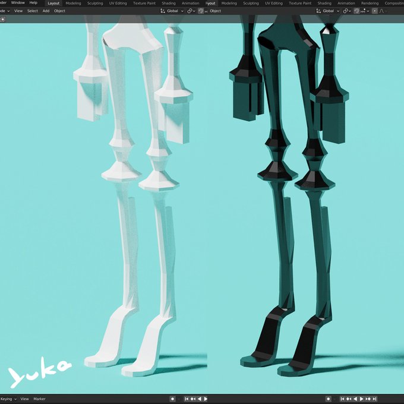This screenshot has width=404, height=404.
Task: Expand pivot point arrow in white-model window
Action: 194,11
